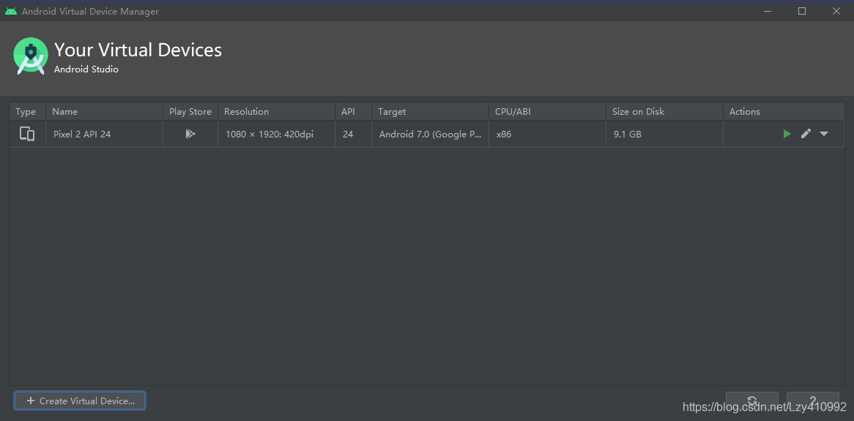Screen dimensions: 854x421
Task: Select the API 24 cell
Action: click(353, 134)
